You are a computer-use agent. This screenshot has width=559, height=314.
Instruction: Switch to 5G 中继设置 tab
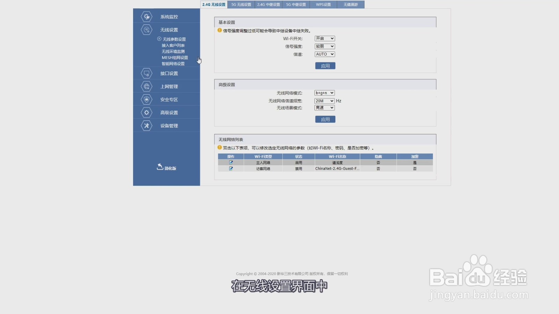click(x=296, y=5)
